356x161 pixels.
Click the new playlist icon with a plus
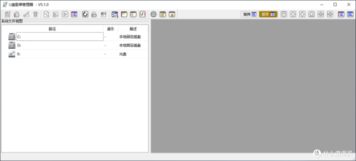pos(8,14)
